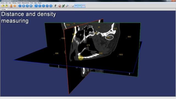This screenshot has height=99, width=176.
Task: Click the black-white gradient density window icon
Action: point(56,6)
